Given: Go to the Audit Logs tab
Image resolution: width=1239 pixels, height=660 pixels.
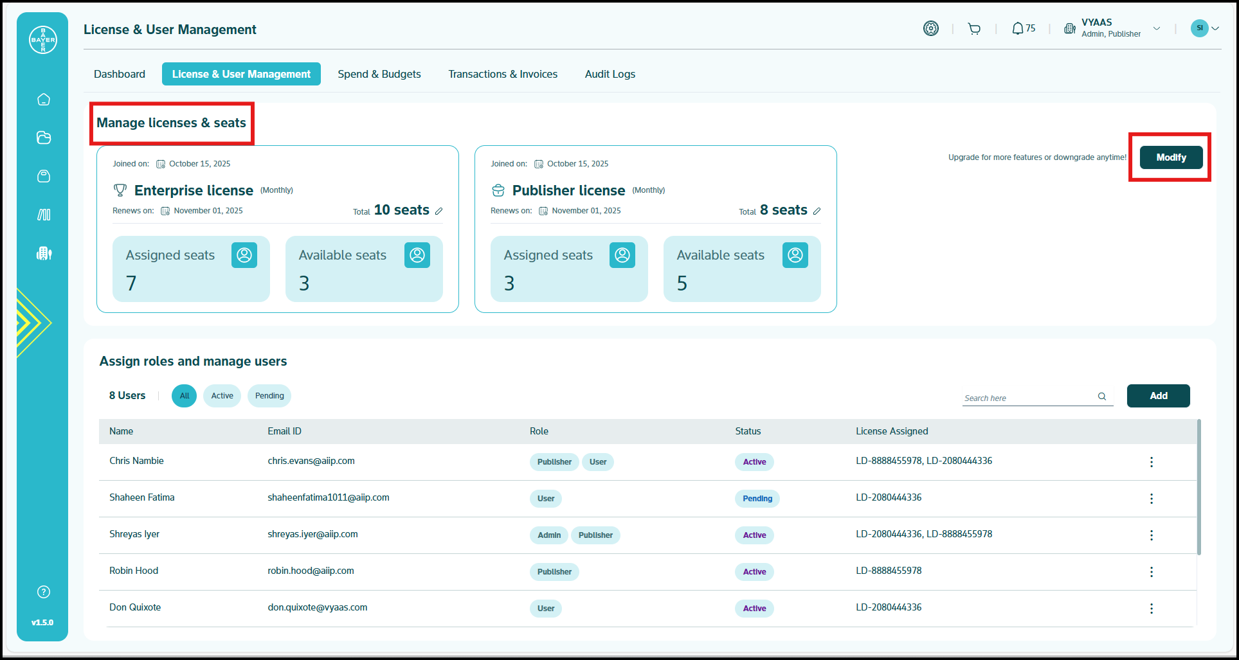Looking at the screenshot, I should click(x=610, y=74).
